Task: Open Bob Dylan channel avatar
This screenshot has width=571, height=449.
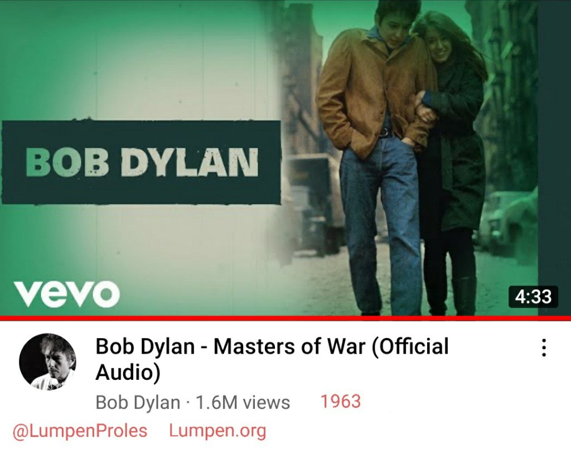Action: click(x=48, y=361)
